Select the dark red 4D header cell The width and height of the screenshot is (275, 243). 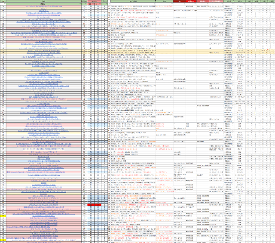(x=180, y=1)
